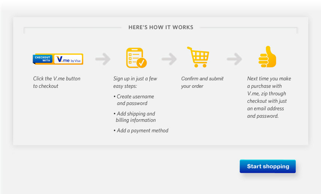321x194 pixels.
Task: Click the 'Sign up in just a few easy steps' text
Action: click(135, 82)
